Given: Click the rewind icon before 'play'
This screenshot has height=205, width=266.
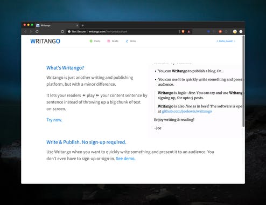Looking at the screenshot, I should [x=84, y=95].
